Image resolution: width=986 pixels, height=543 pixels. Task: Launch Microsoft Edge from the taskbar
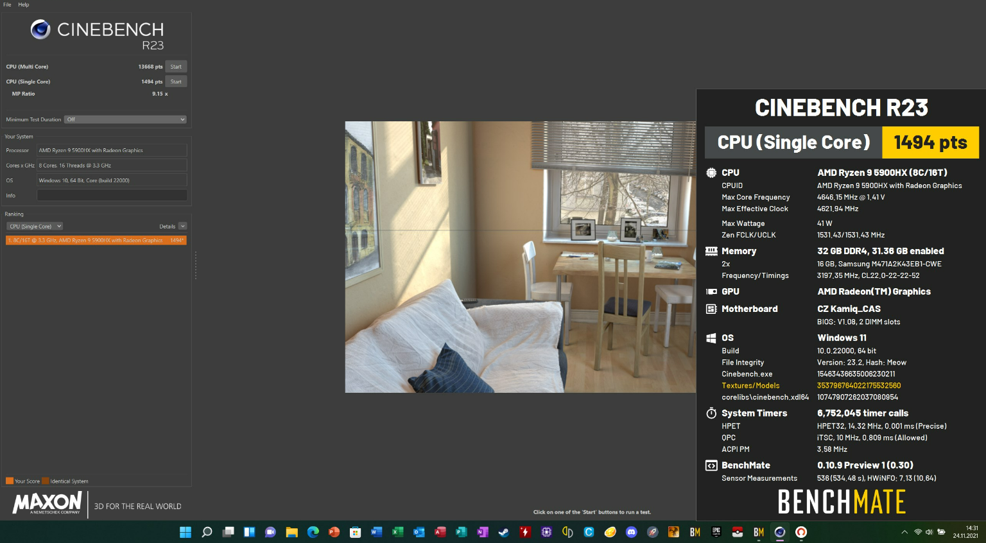click(x=313, y=532)
